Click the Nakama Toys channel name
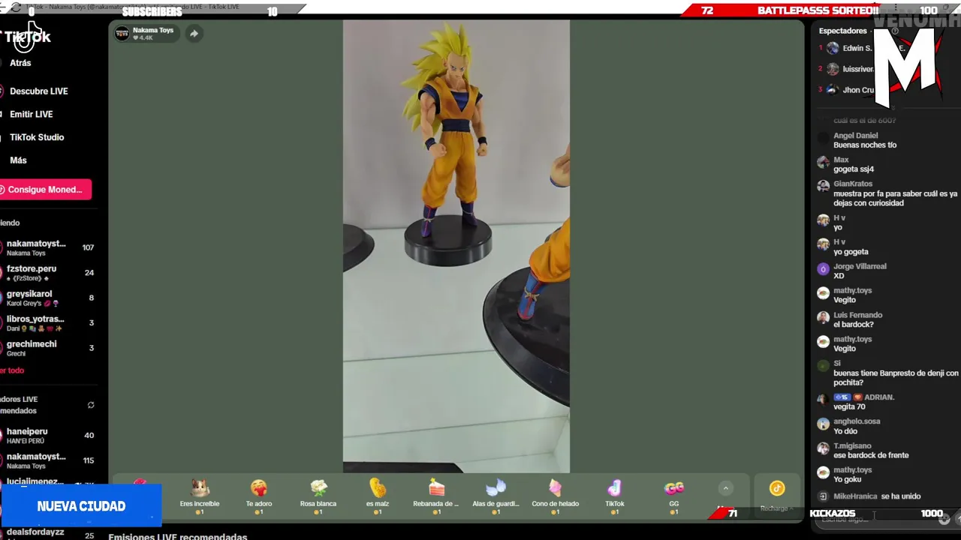 point(153,30)
